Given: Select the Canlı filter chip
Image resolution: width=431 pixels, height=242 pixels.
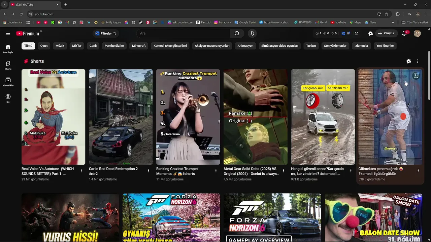Looking at the screenshot, I should (x=93, y=46).
